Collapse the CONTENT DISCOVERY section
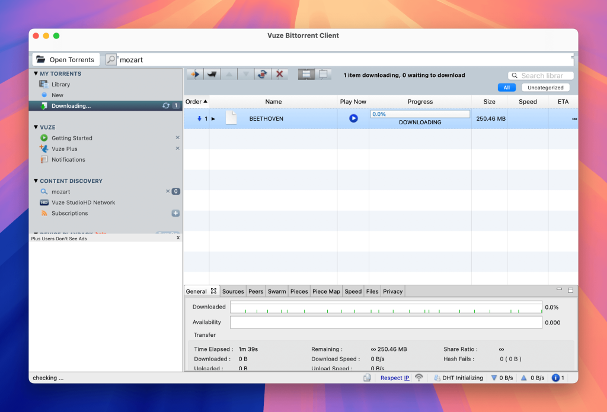The height and width of the screenshot is (412, 607). point(36,181)
